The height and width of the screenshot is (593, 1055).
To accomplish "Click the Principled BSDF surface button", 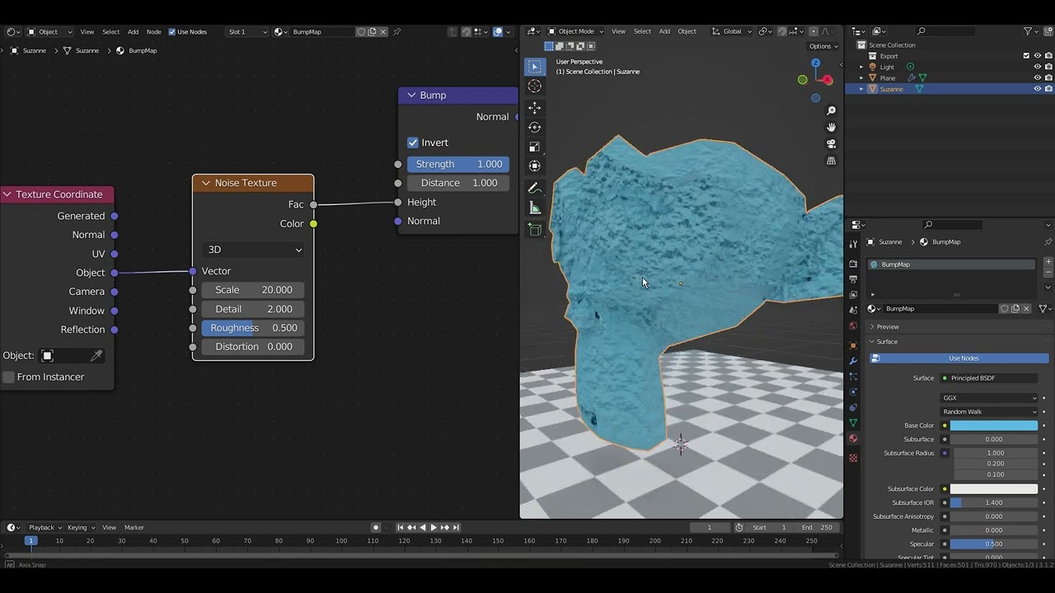I will [989, 378].
